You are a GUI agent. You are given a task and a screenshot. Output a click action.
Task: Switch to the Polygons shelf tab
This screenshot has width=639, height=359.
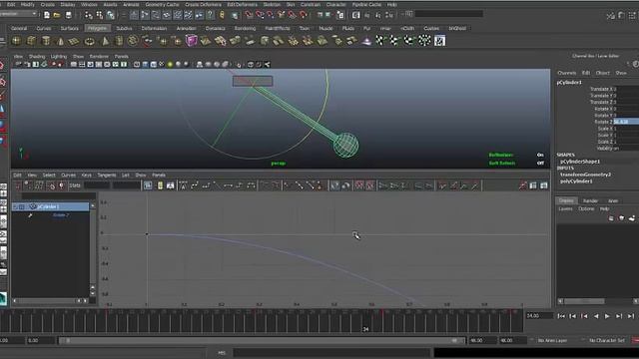tap(97, 29)
